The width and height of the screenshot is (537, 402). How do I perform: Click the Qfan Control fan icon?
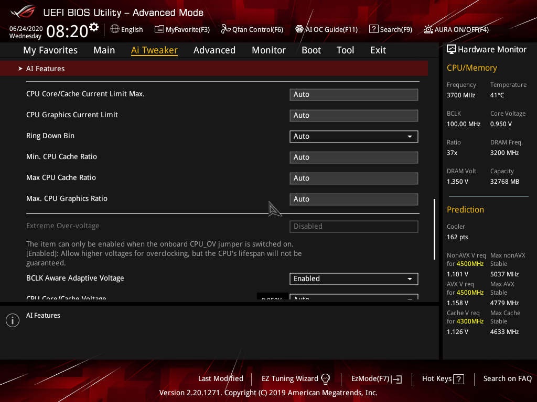(225, 29)
